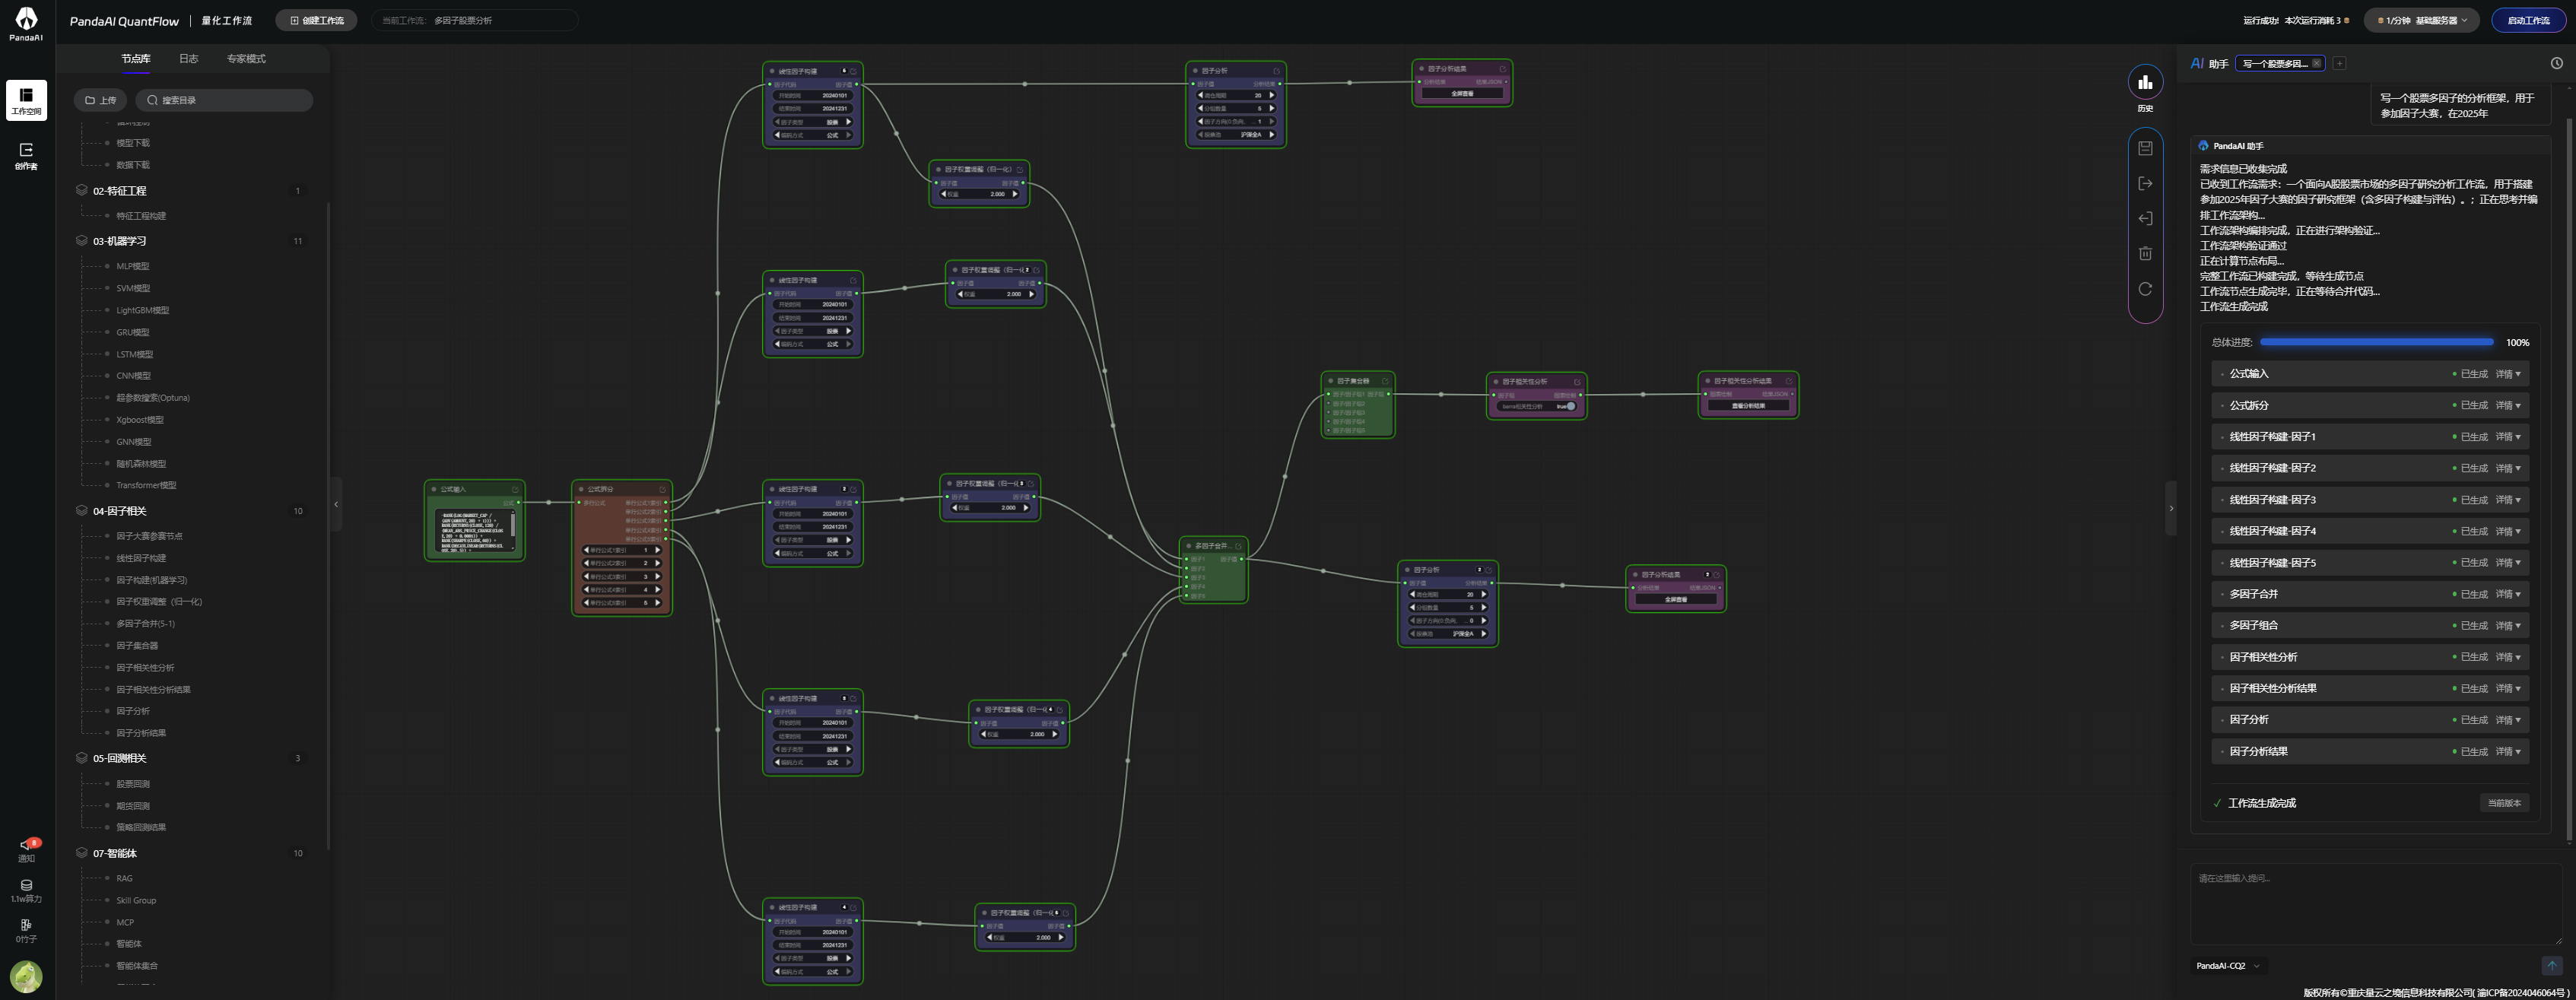Click the refresh workflow icon
Screen dimensions: 2576x1000
[x=2145, y=289]
